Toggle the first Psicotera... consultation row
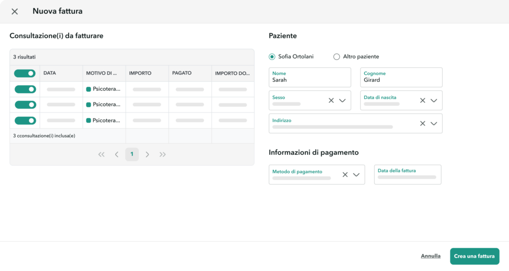Screen dimensions: 509x271 25,89
